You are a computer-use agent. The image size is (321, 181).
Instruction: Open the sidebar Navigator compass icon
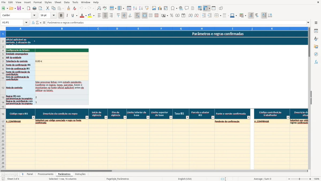(x=316, y=54)
